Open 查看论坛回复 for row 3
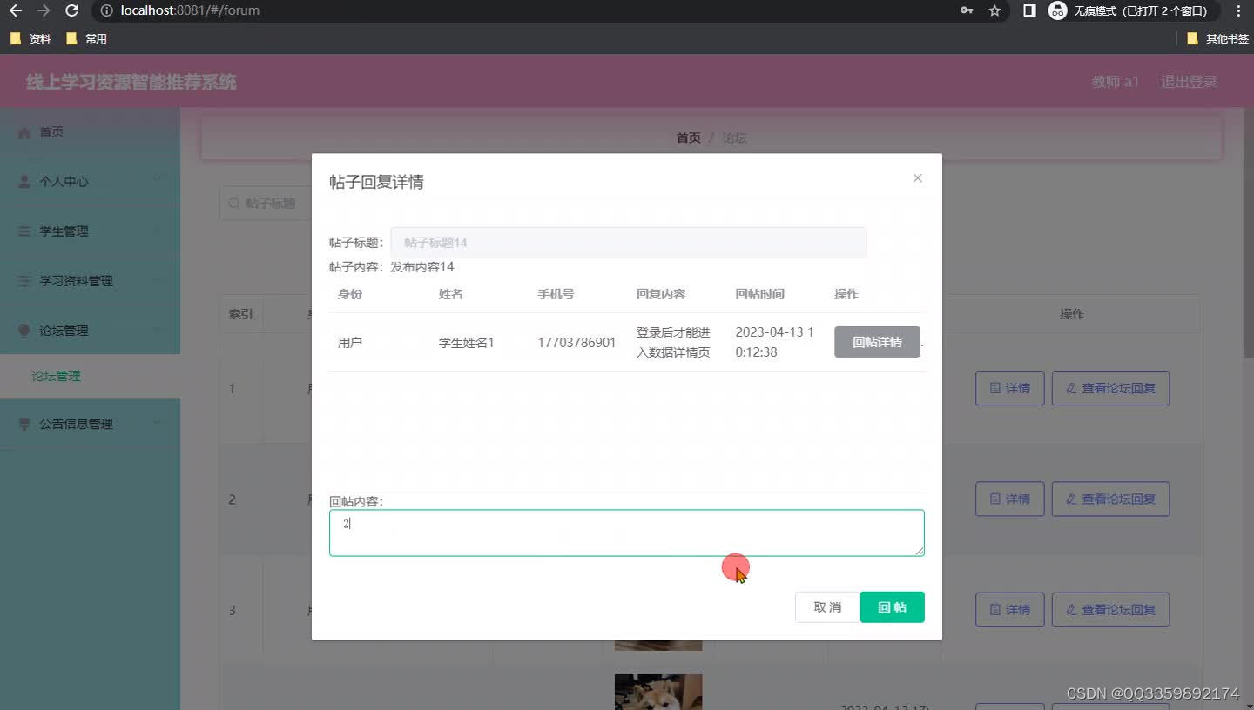This screenshot has height=710, width=1254. [x=1110, y=610]
